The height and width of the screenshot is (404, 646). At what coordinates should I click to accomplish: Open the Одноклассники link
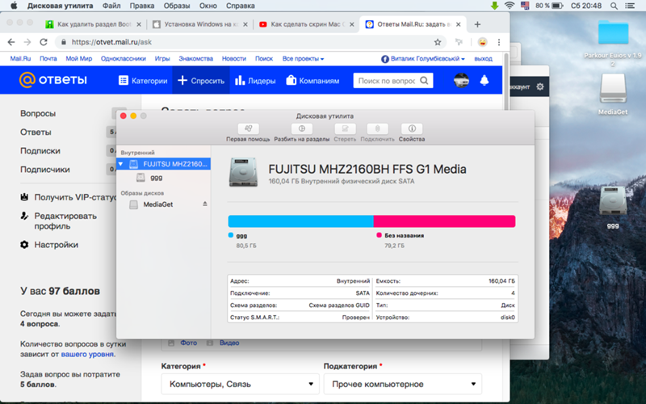pyautogui.click(x=124, y=58)
